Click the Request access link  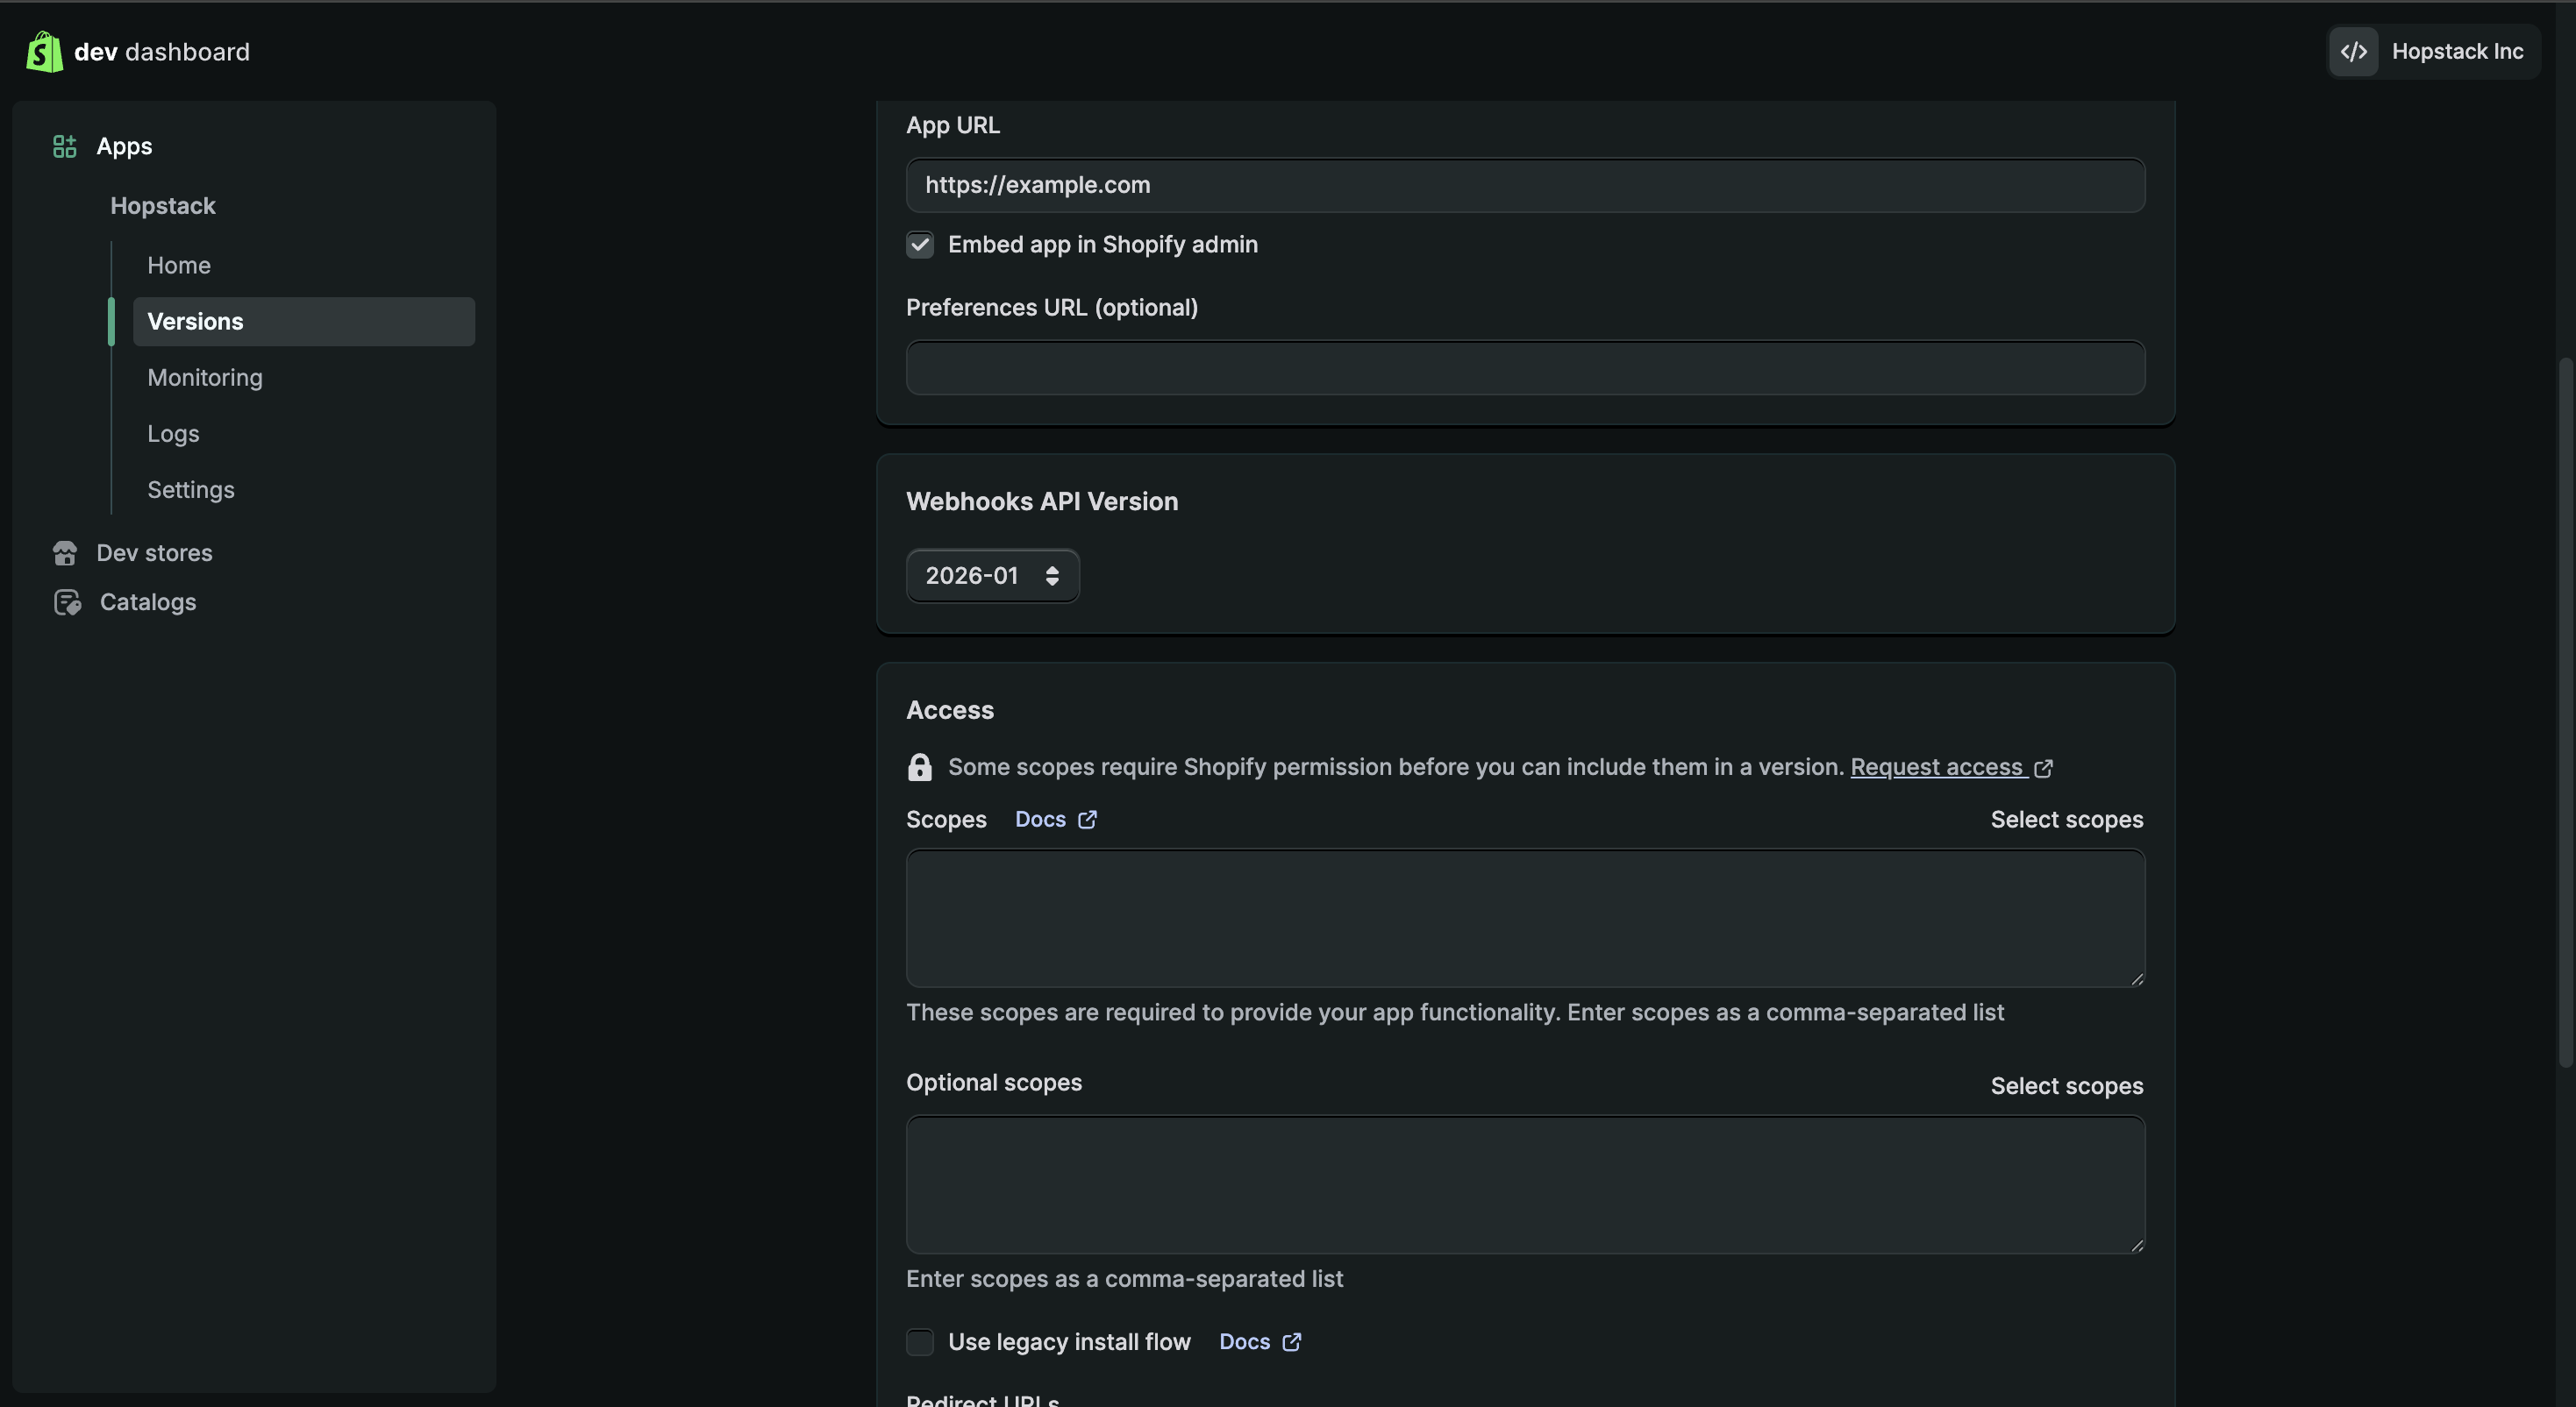tap(1936, 767)
